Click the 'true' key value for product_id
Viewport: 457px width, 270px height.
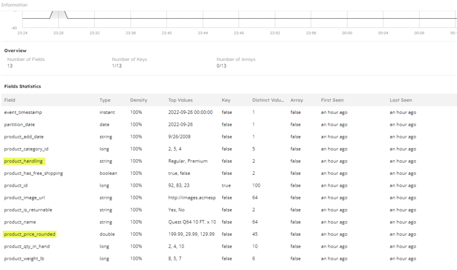(x=226, y=185)
